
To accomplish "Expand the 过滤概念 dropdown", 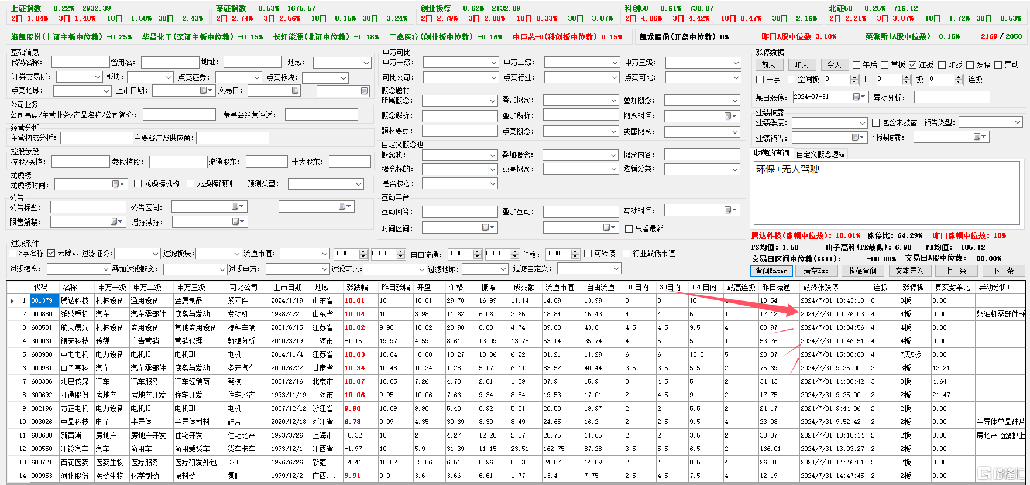I will tap(106, 269).
